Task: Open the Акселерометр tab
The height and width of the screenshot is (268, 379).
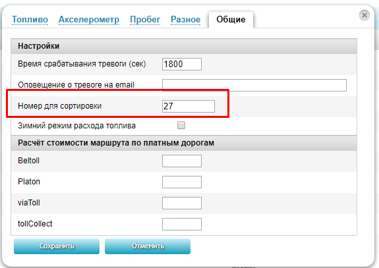Action: [89, 19]
